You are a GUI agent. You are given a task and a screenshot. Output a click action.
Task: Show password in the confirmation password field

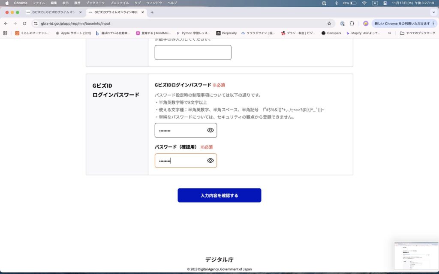(x=210, y=161)
